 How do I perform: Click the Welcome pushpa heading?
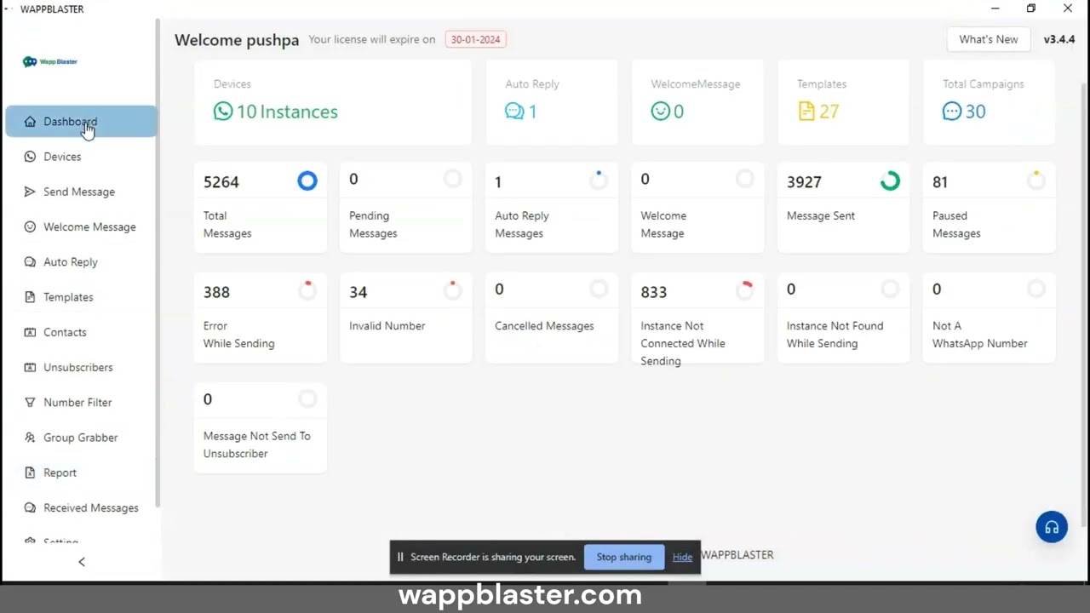[237, 40]
